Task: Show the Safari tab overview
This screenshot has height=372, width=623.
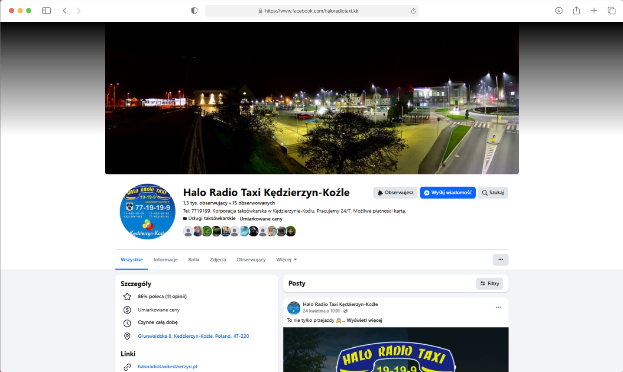Action: tap(611, 10)
